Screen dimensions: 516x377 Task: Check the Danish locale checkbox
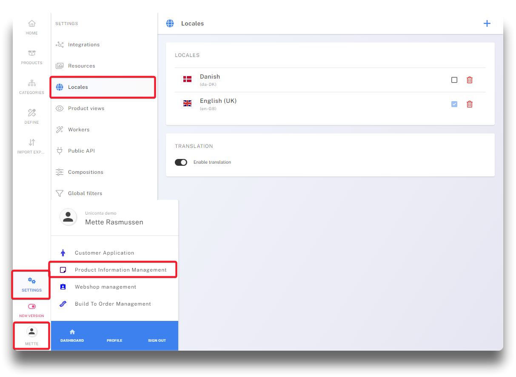tap(454, 80)
